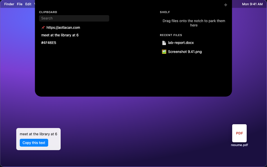
Task: Open the Finder menu in the menu bar
Action: coord(9,4)
